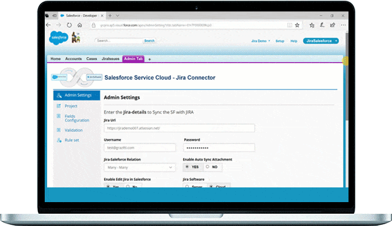392x226 pixels.
Task: Click the set tabs aside icon
Action: point(55,15)
